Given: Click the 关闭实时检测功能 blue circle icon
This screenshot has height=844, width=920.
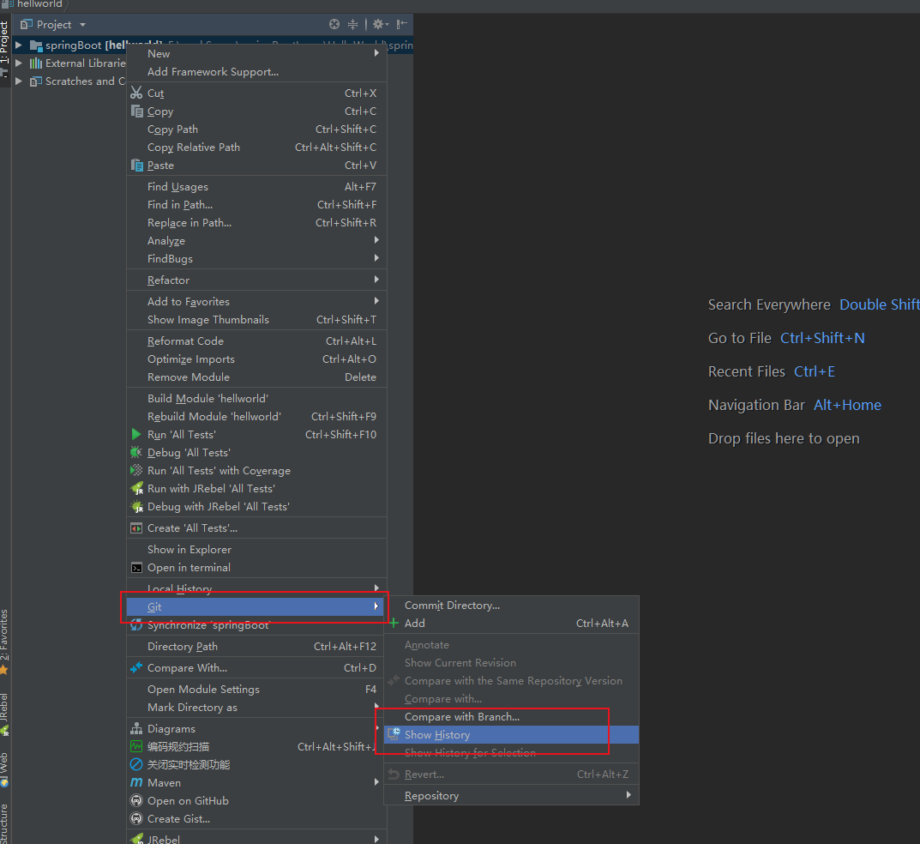Looking at the screenshot, I should (x=136, y=765).
